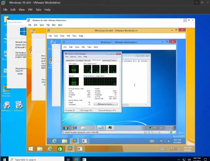The height and width of the screenshot is (161, 210).
Task: Open the green Store icon on Windows 8 taskbar
Action: 60,148
